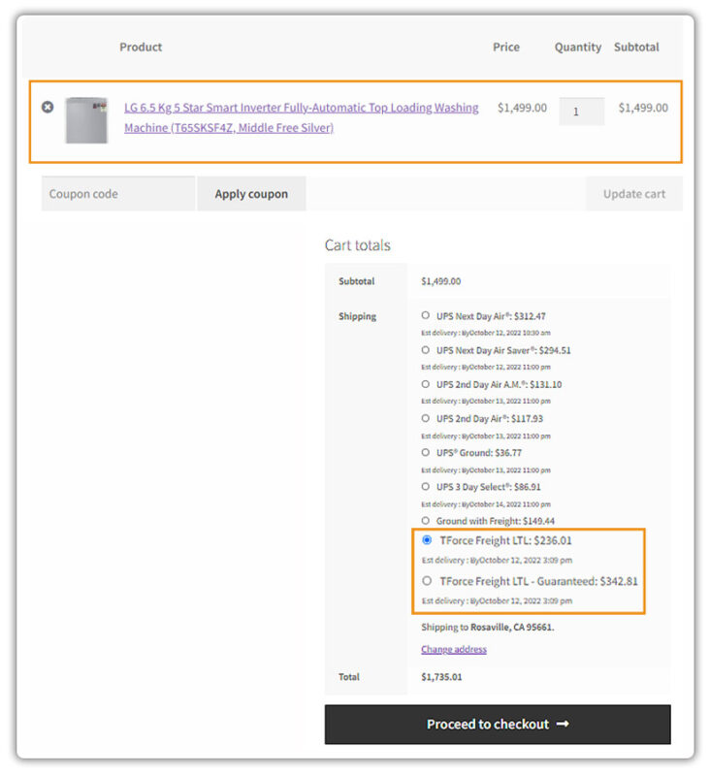Image resolution: width=710 pixels, height=776 pixels.
Task: Select TForce Freight LTL $236.01 option
Action: [427, 540]
